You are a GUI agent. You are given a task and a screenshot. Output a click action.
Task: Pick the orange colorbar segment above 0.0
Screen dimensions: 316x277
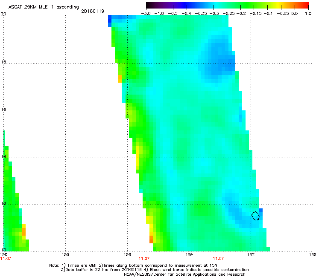point(293,6)
